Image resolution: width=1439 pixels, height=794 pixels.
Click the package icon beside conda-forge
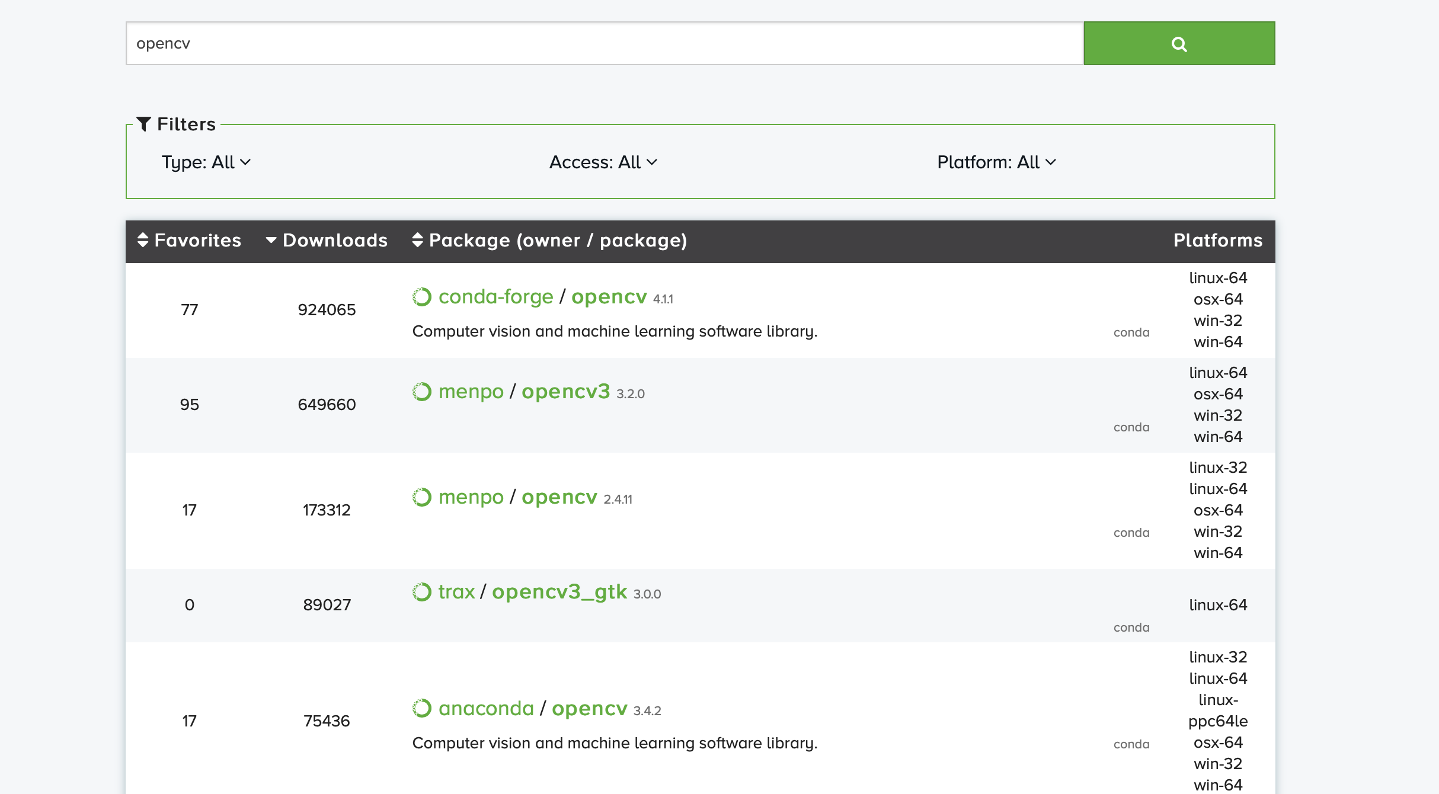point(422,297)
